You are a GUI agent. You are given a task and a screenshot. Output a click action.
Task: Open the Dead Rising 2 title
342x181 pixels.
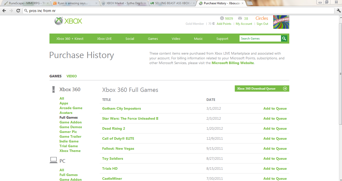(113, 128)
